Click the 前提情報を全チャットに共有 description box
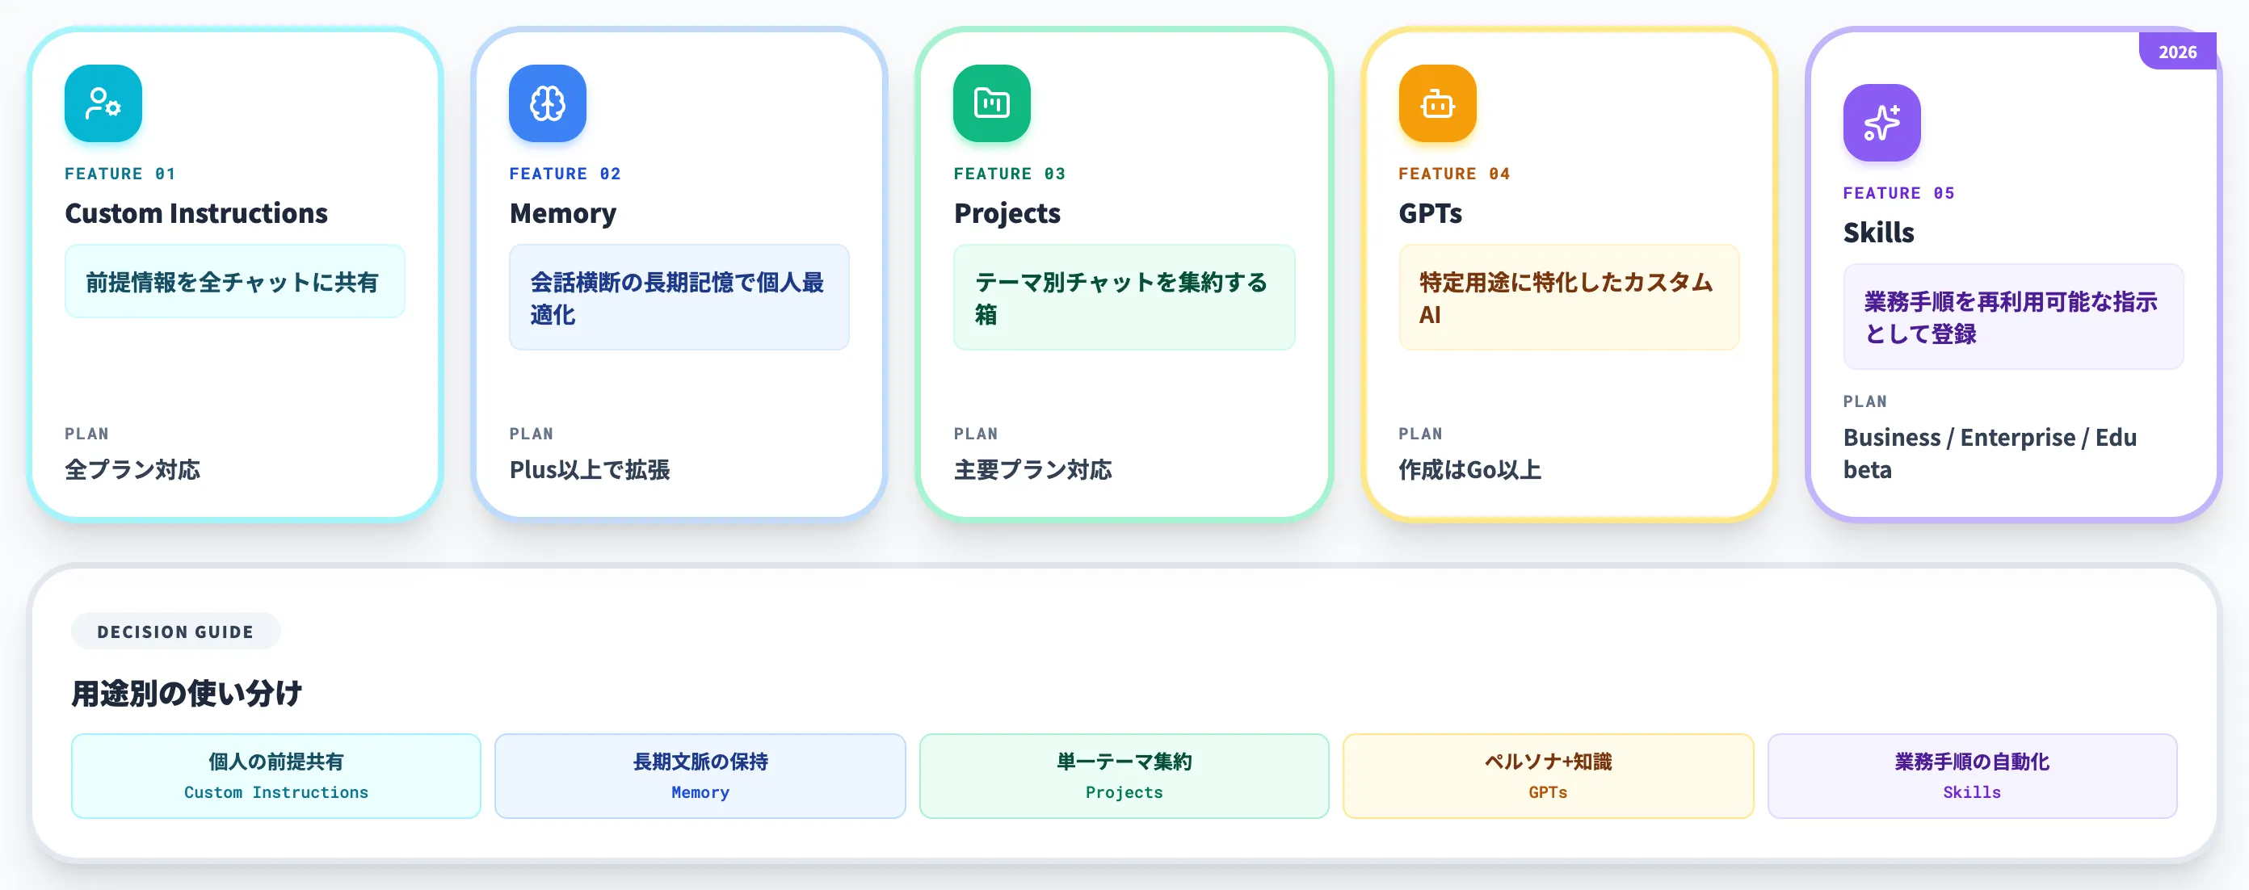The width and height of the screenshot is (2249, 890). (x=235, y=281)
